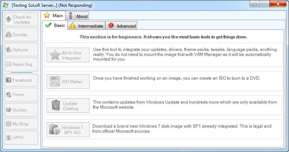
Task: Click the 'This contains updates from Windows Update' text
Action: coord(185,105)
